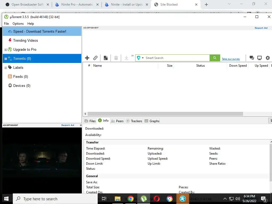Sort by the Size column header
The image size is (272, 204).
coord(166,66)
